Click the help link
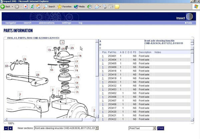This screenshot has height=139, width=200. point(189,23)
